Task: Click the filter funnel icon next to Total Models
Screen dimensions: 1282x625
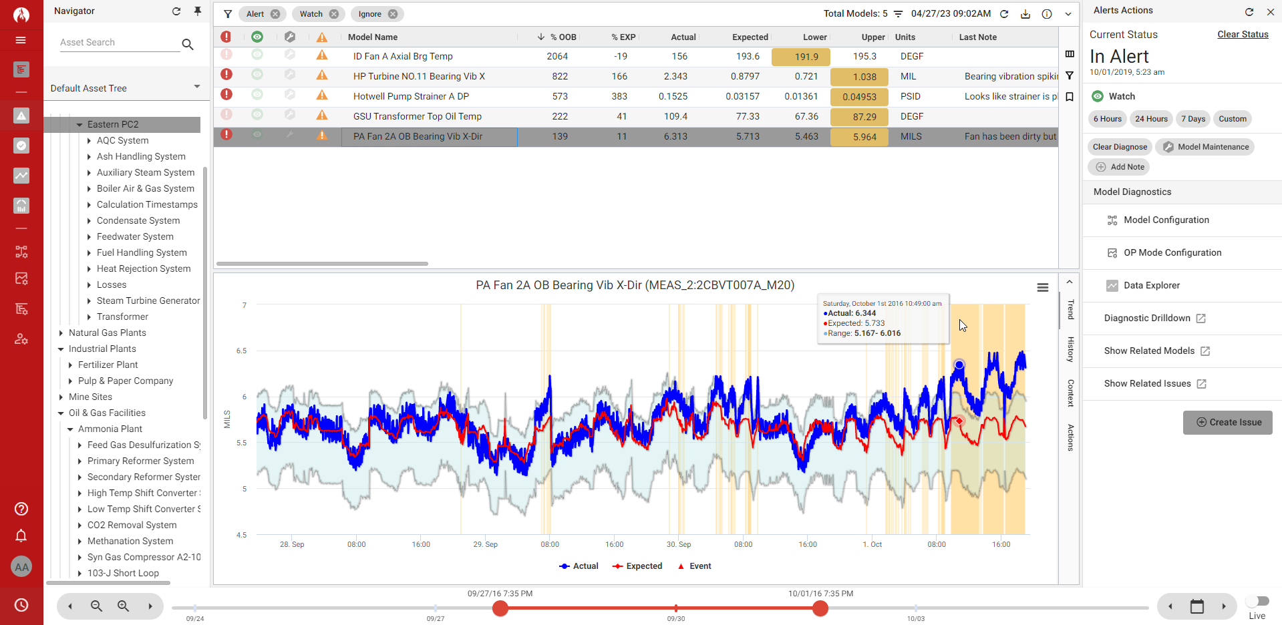Action: (x=898, y=13)
